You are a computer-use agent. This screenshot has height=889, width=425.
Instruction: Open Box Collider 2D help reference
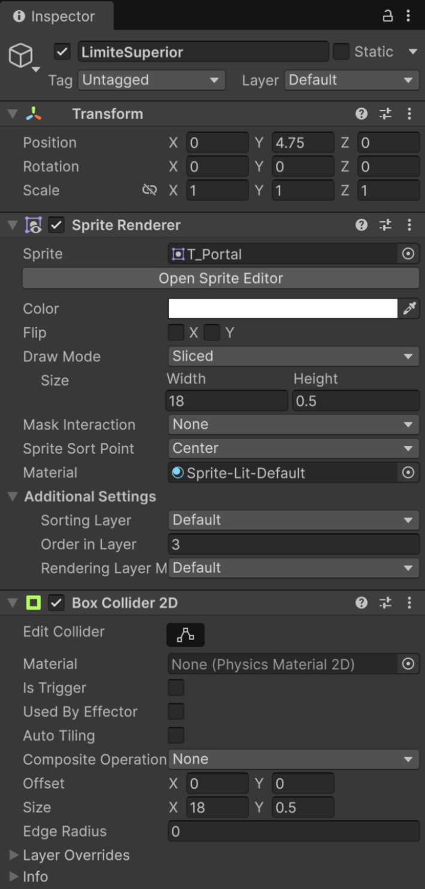point(362,603)
